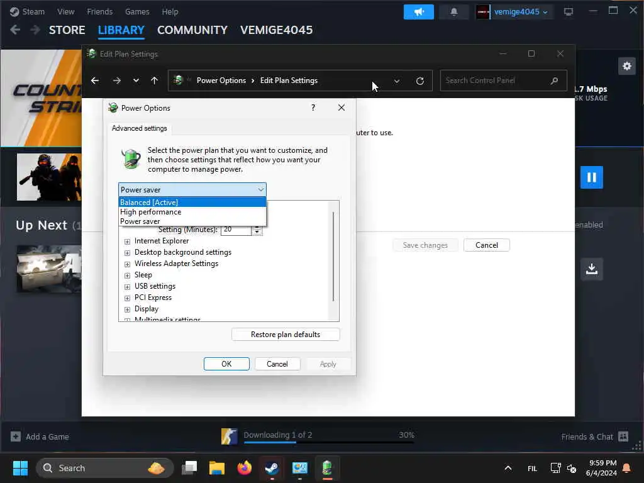Click the Search Control Panel magnifier icon
The image size is (644, 483).
click(x=554, y=80)
